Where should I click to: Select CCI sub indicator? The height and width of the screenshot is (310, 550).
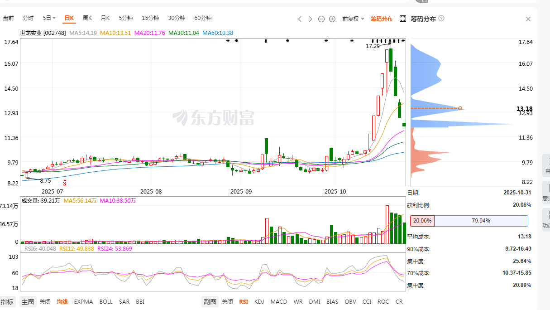click(367, 302)
